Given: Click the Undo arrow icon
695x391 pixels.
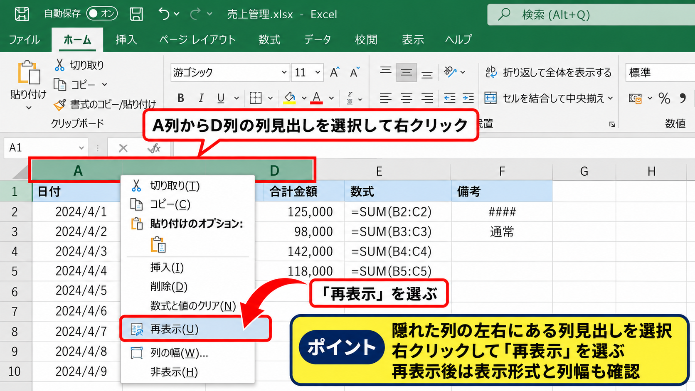Looking at the screenshot, I should click(x=164, y=14).
